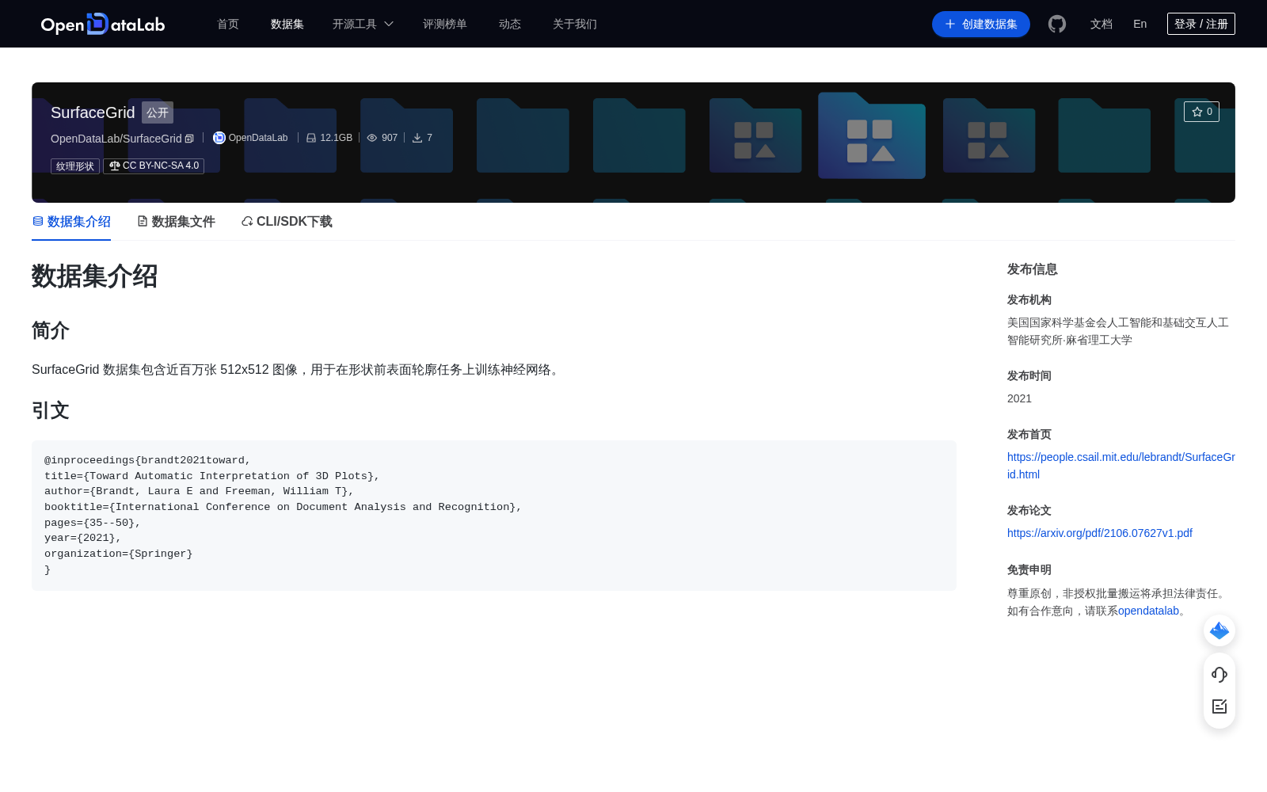1267x792 pixels.
Task: Open the people.csail.mit.edu SurfaceGrid homepage link
Action: click(x=1121, y=466)
